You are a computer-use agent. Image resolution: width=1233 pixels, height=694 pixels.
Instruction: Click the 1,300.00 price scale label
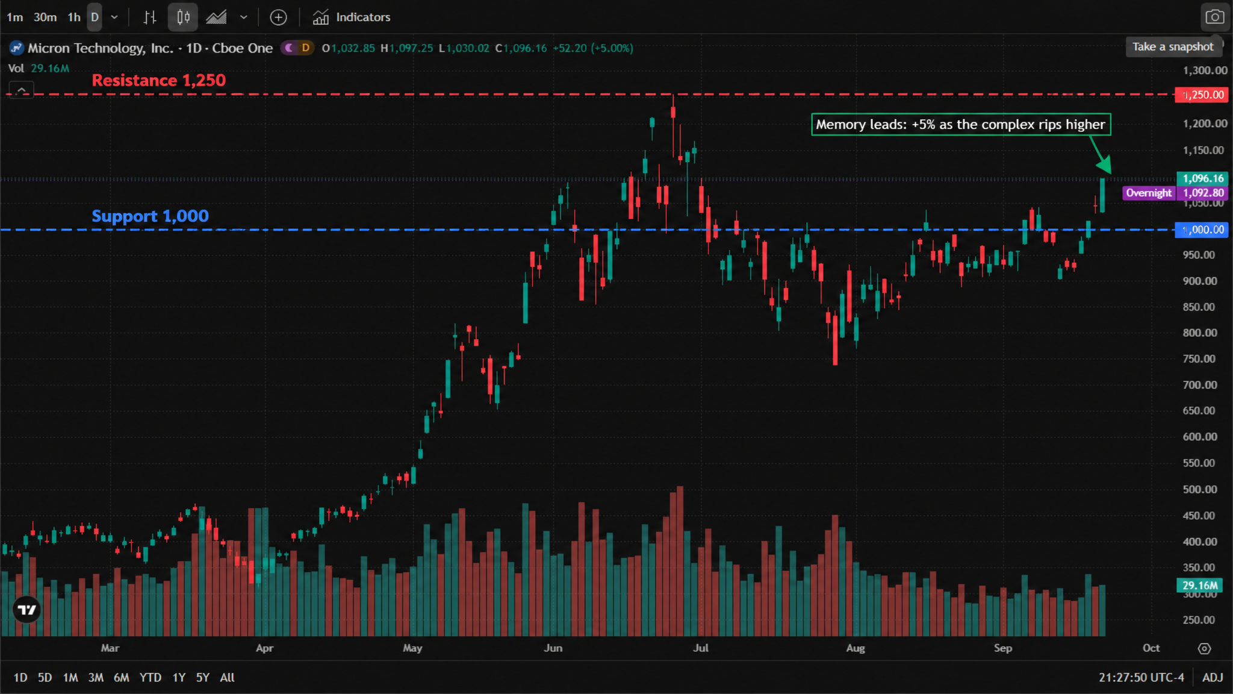tap(1205, 70)
